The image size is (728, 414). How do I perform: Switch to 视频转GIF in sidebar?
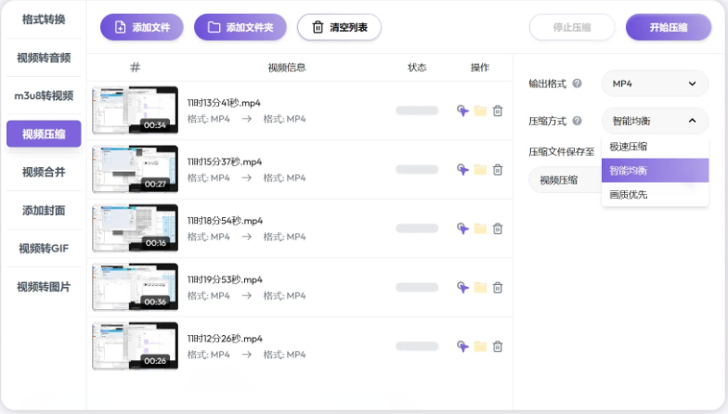click(x=44, y=249)
